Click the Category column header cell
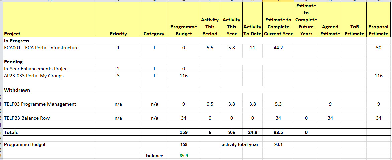392x160 pixels. pyautogui.click(x=154, y=34)
